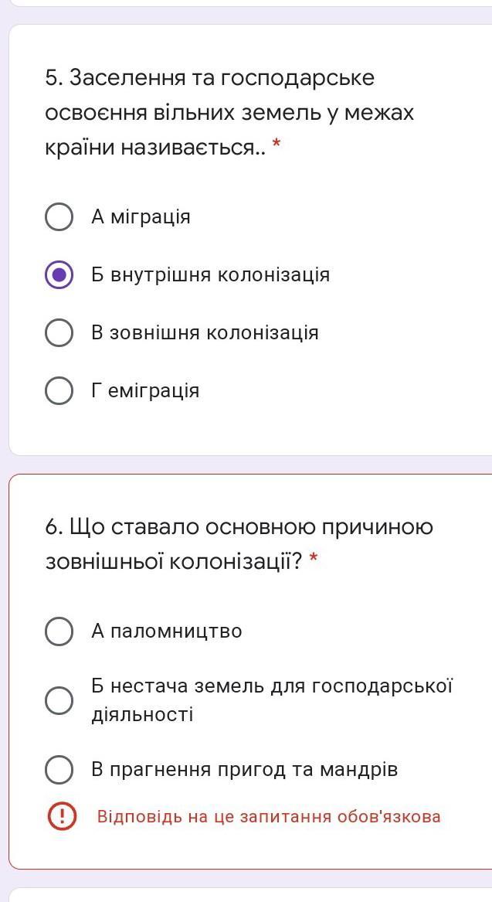Viewport: 492px width, 902px height.
Task: Select the radio button for 'А міграція'
Action: [x=59, y=217]
